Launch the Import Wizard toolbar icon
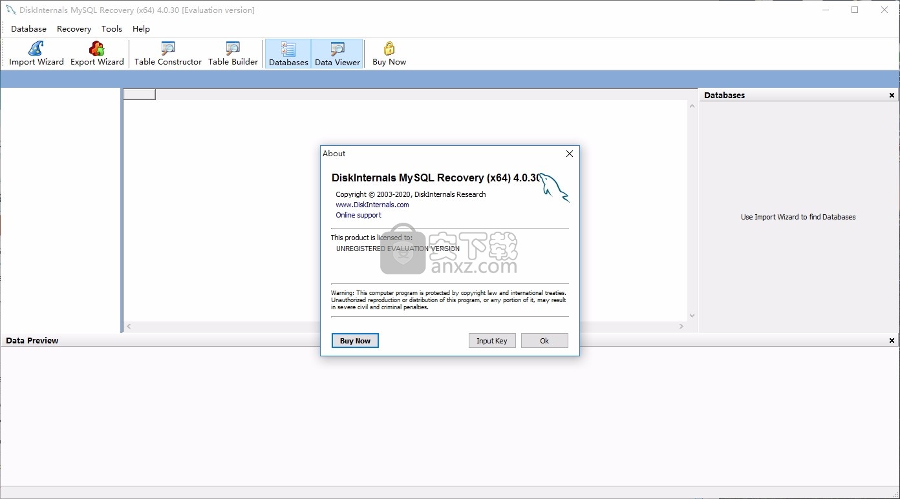Image resolution: width=900 pixels, height=499 pixels. pos(36,54)
